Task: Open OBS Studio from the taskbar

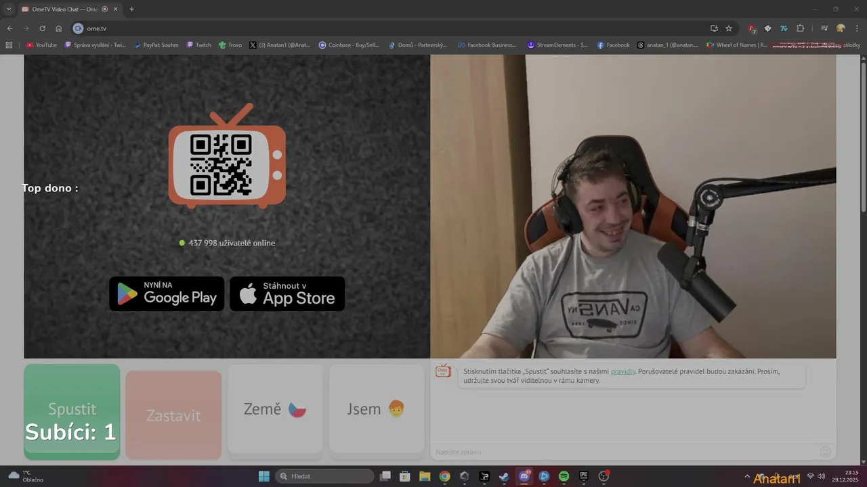Action: coord(604,476)
